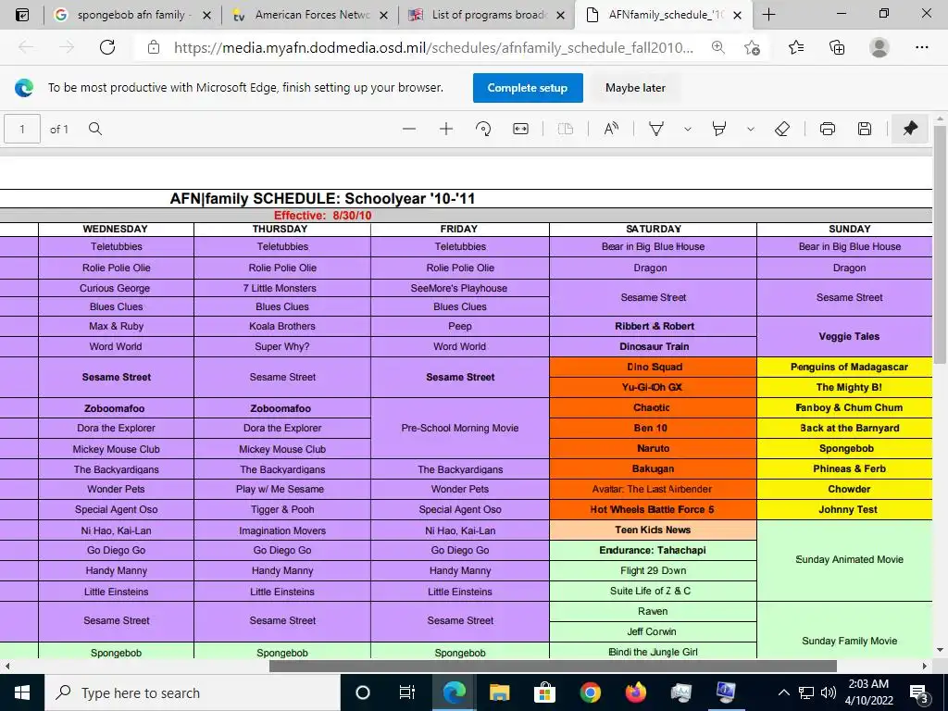Close the American Forces Network tab
The width and height of the screenshot is (948, 711).
point(383,15)
